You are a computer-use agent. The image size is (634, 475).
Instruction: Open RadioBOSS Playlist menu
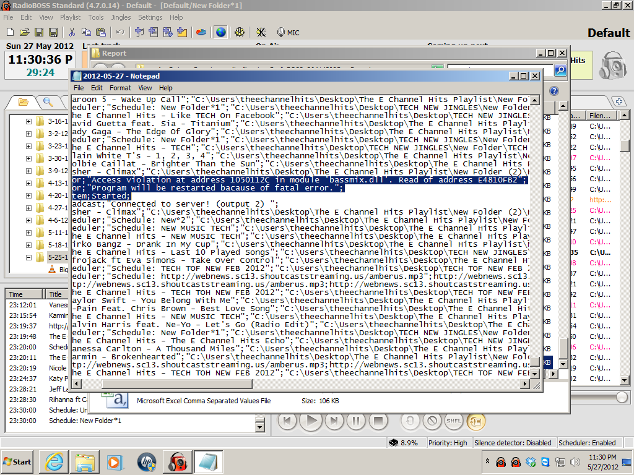point(70,17)
